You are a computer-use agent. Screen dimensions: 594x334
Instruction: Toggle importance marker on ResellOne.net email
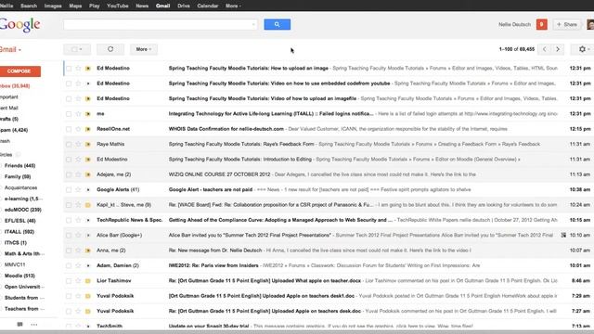click(88, 129)
